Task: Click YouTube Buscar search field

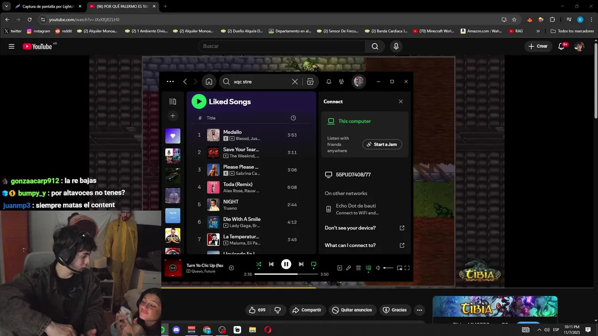Action: tap(282, 46)
